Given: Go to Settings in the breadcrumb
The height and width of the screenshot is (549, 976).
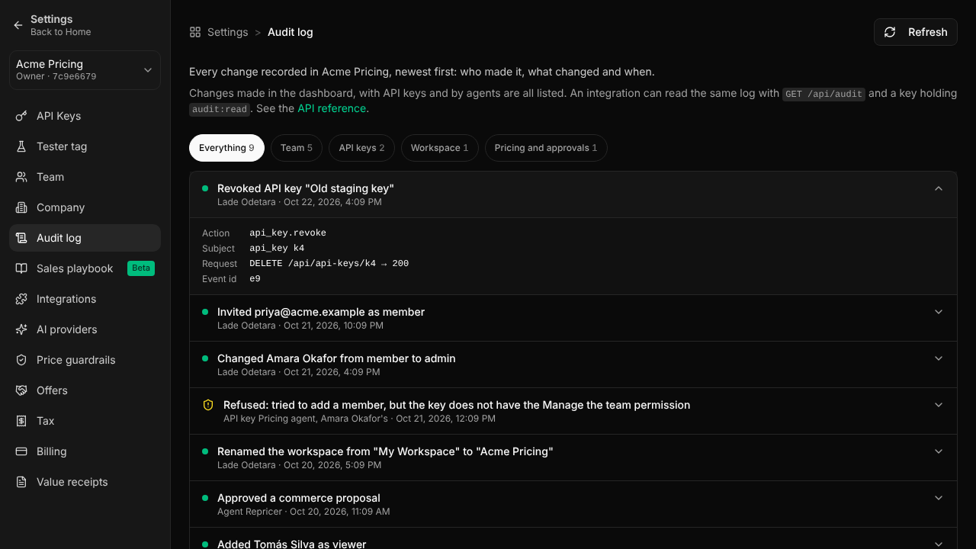Looking at the screenshot, I should tap(227, 32).
